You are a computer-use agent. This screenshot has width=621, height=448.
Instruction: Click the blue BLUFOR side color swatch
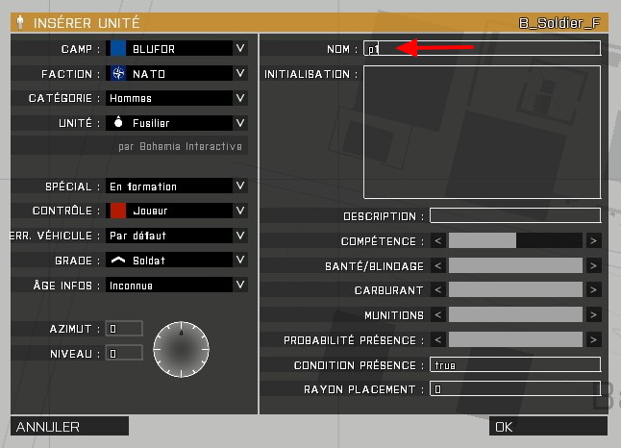(118, 48)
